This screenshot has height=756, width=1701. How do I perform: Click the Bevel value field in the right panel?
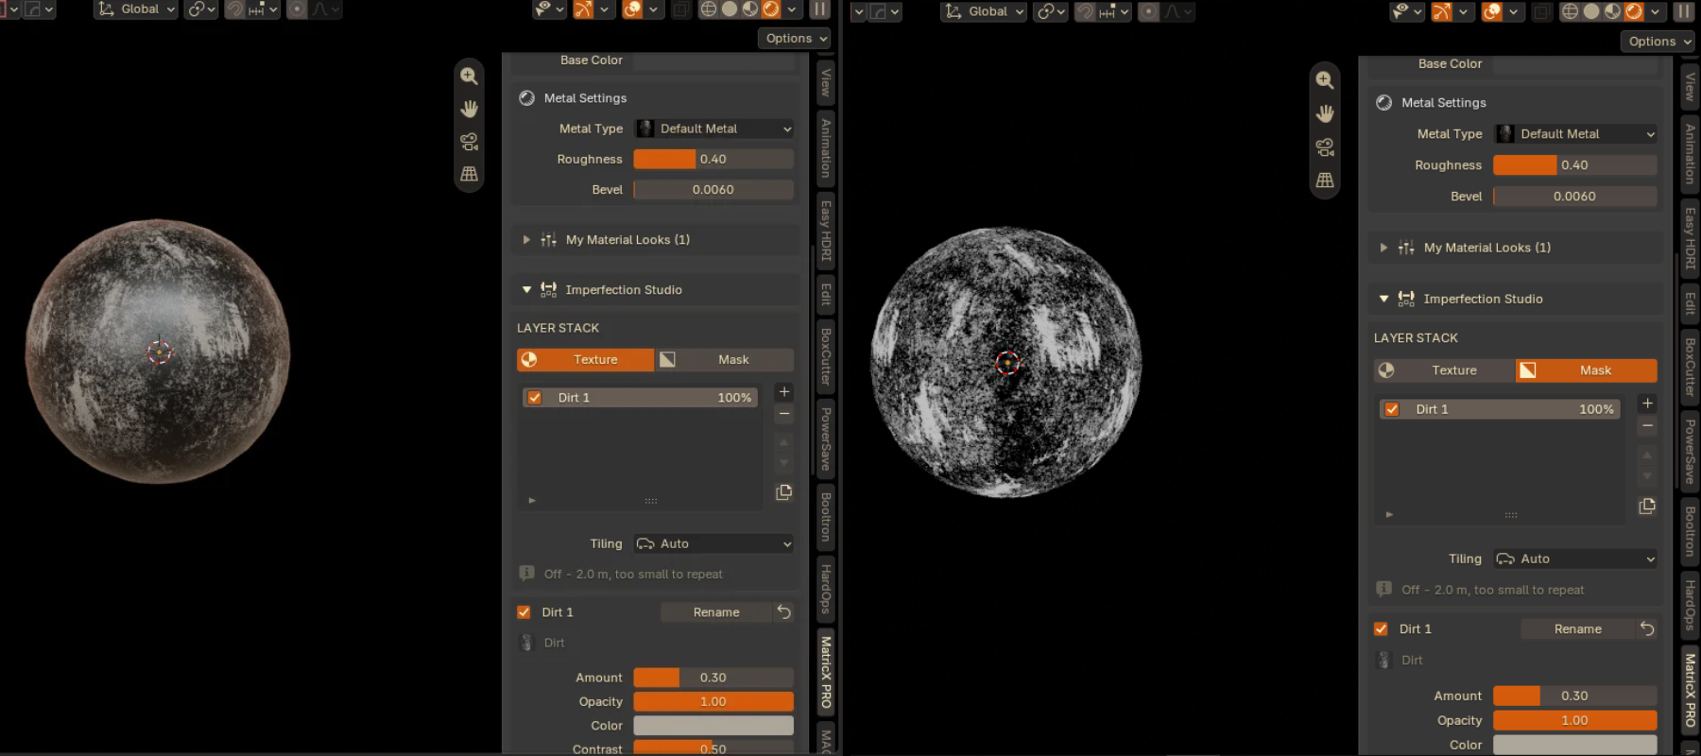[1575, 197]
